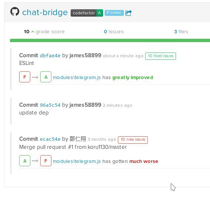Click the 10 fixed issues badge
This screenshot has width=210, height=198.
[x=160, y=56]
